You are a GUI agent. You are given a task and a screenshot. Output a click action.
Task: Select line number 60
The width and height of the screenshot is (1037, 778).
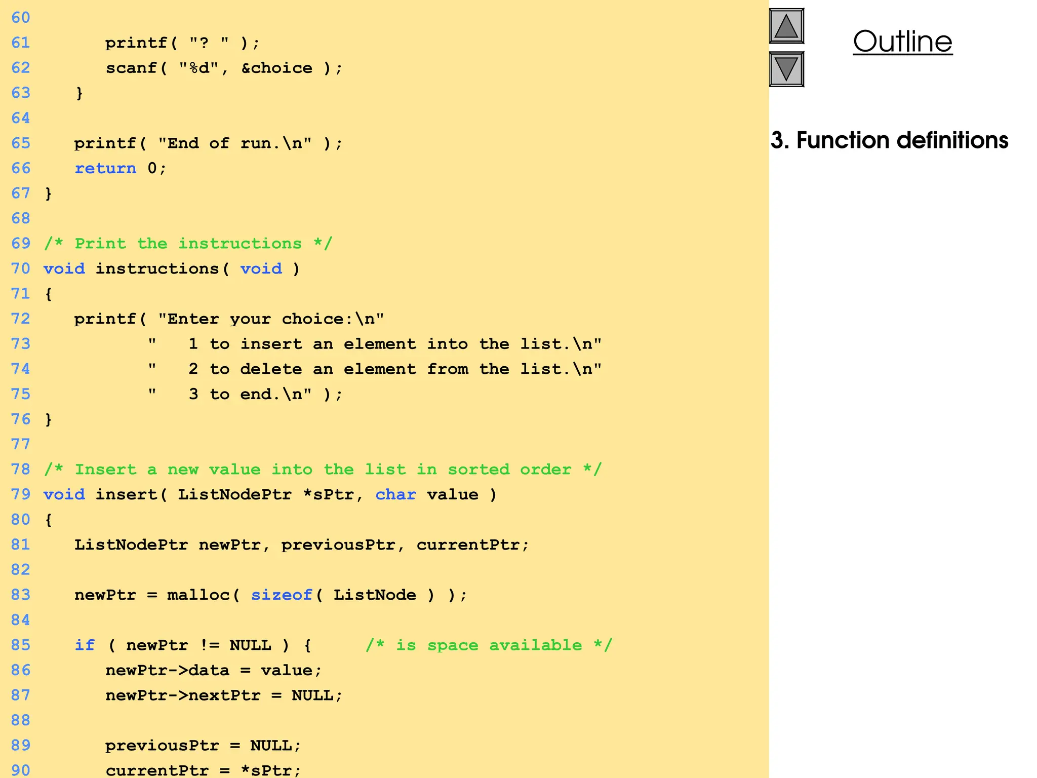21,18
